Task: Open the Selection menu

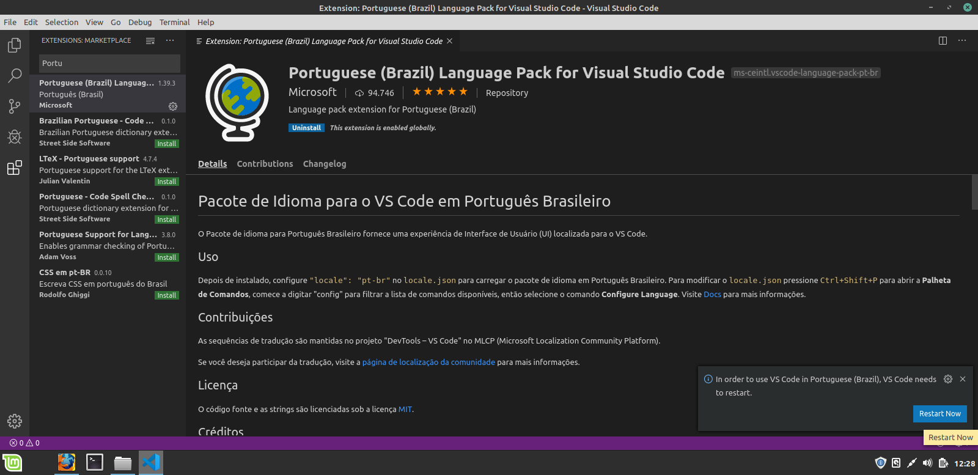Action: point(62,22)
